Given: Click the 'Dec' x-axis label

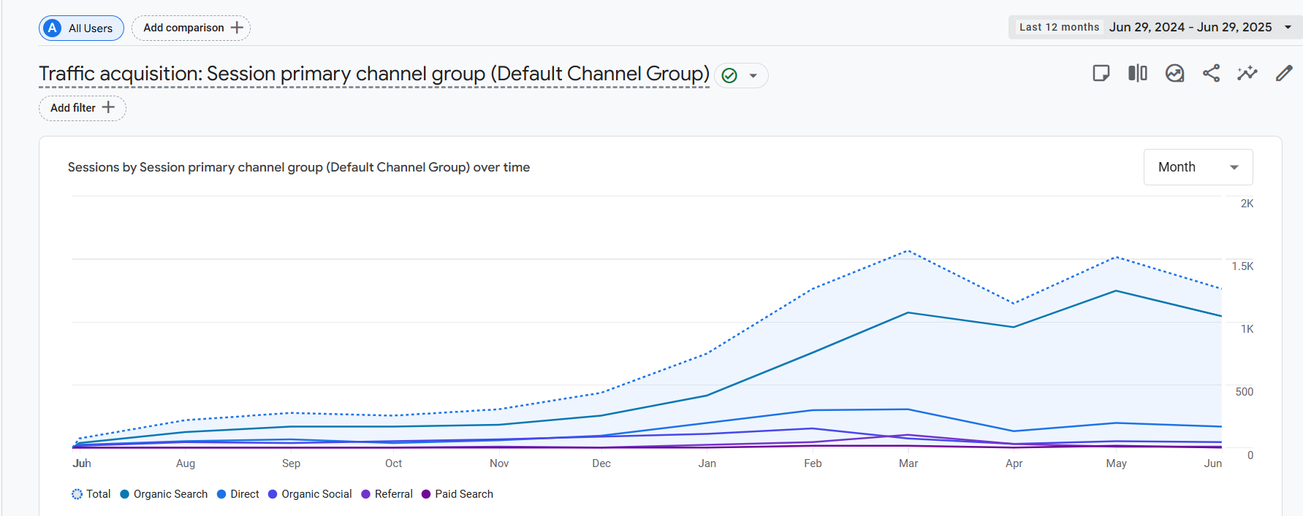Looking at the screenshot, I should tap(601, 463).
